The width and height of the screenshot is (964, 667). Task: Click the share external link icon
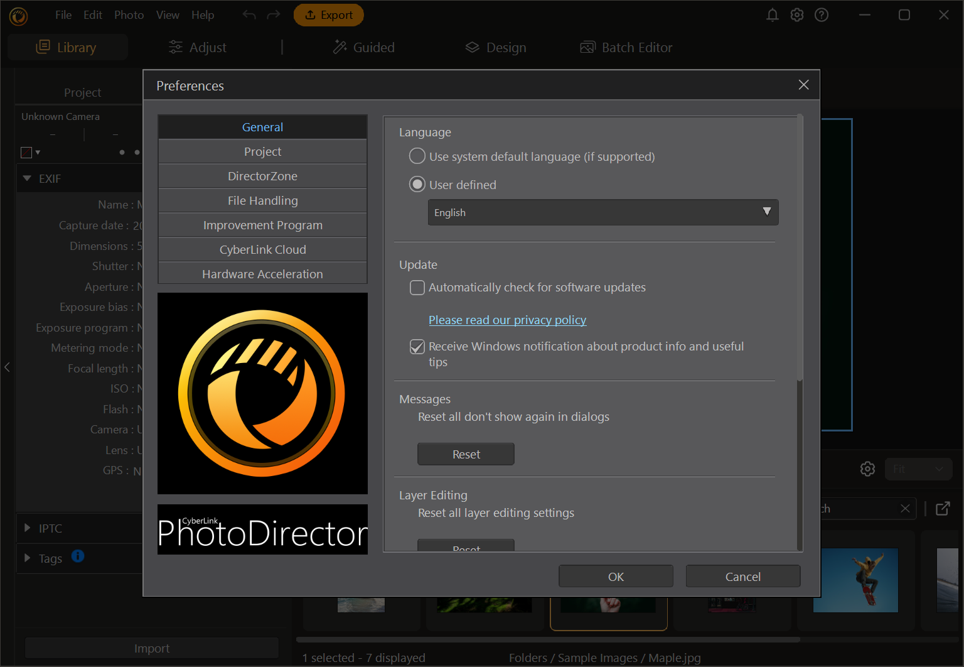(943, 509)
